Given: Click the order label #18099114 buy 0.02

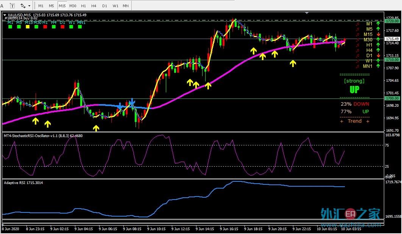Looking at the screenshot, I should [21, 18].
